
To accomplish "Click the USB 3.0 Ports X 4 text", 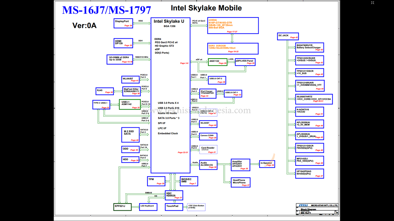I will point(168,103).
